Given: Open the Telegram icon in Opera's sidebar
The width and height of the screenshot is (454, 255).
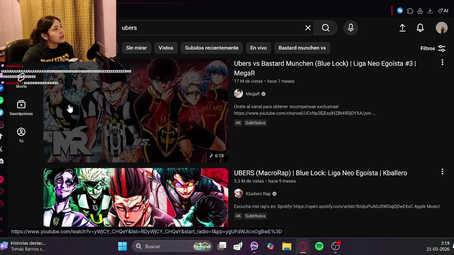Looking at the screenshot, I should point(2,112).
